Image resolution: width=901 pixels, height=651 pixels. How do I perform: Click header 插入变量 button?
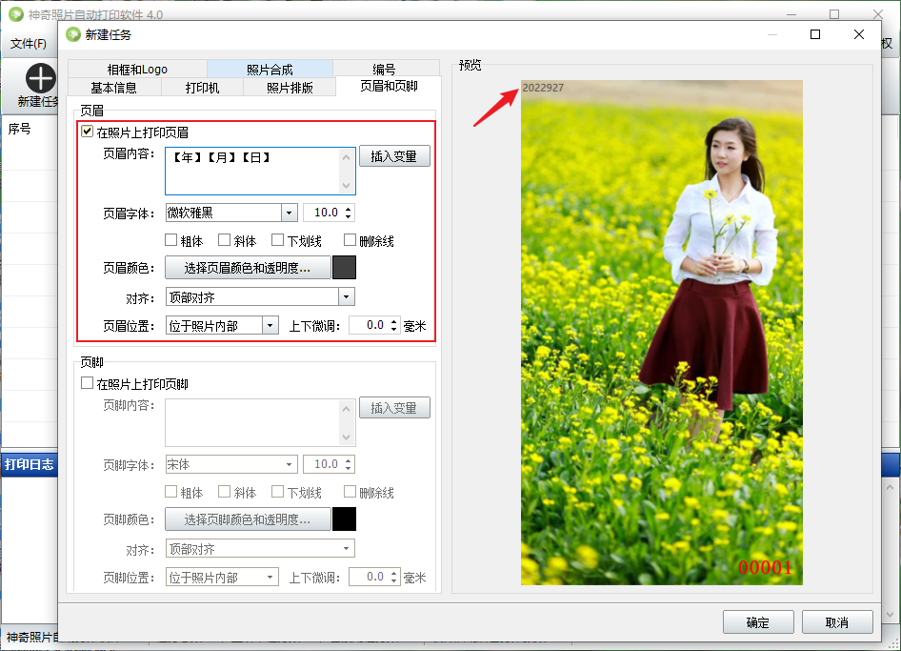[394, 156]
